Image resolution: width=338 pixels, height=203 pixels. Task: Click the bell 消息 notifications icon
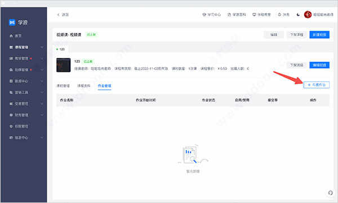[279, 15]
